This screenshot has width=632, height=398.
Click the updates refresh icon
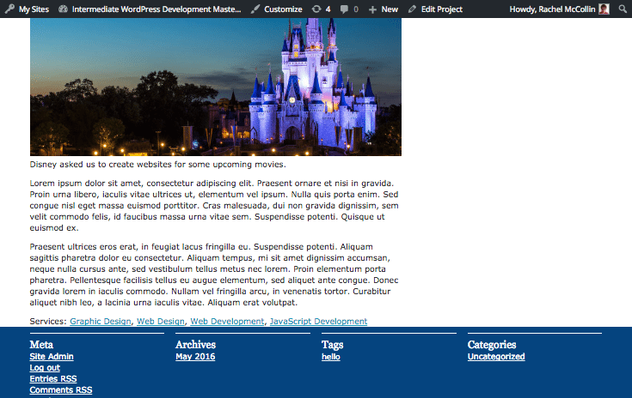click(316, 9)
